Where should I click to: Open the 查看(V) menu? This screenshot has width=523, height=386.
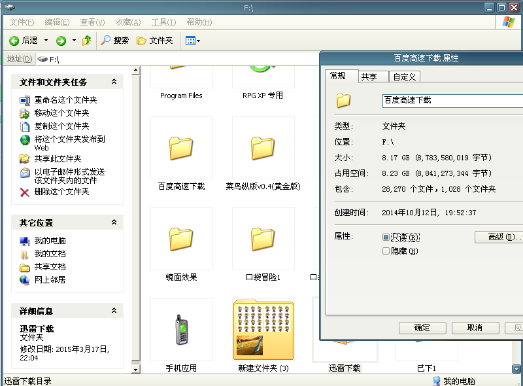92,22
